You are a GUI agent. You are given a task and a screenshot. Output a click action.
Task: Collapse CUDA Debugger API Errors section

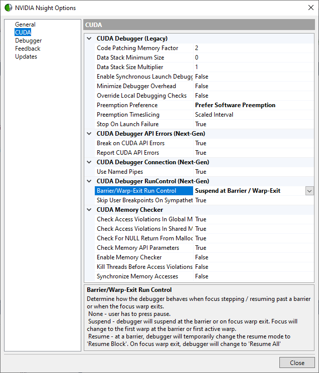(89, 134)
